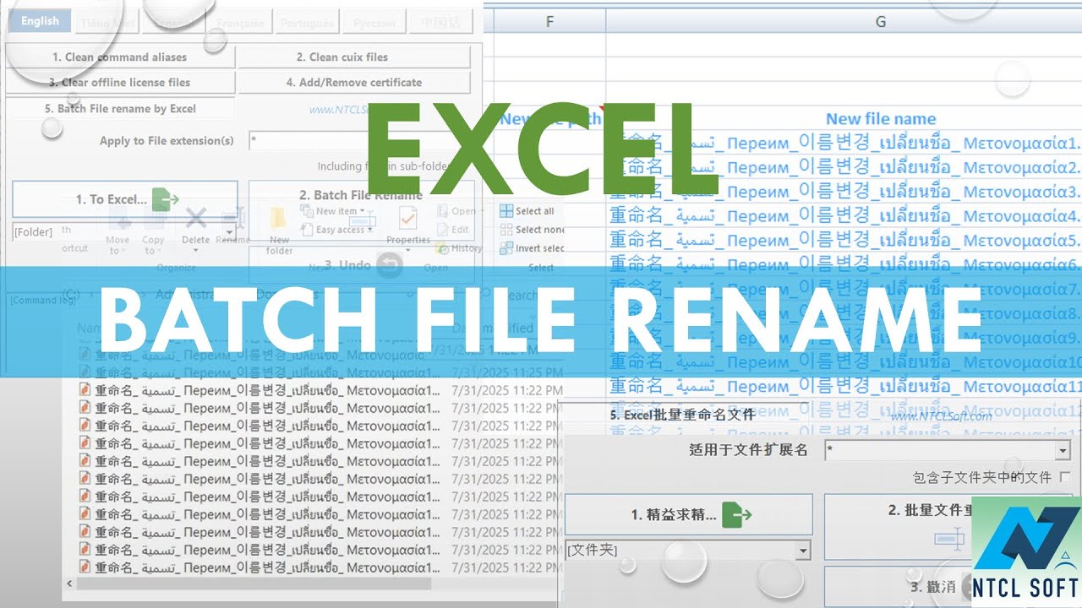Click the cell ending in 'Μετονομασία1.'
Viewport: 1082px width, 608px height.
coord(845,144)
